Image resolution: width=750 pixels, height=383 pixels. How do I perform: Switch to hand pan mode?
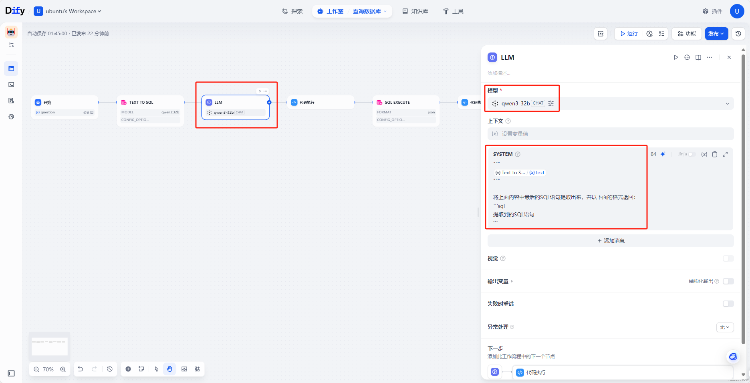[169, 369]
